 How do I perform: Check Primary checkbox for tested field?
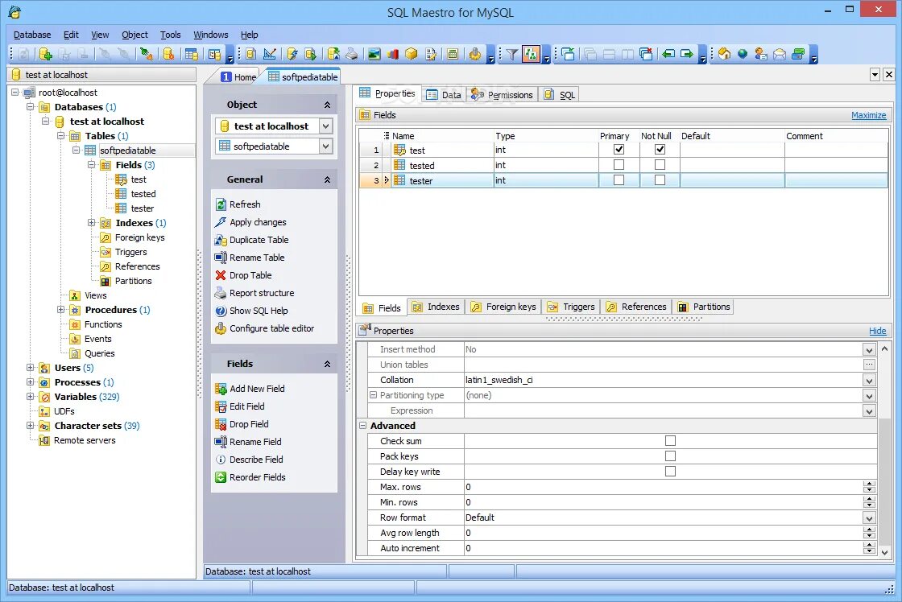point(619,165)
